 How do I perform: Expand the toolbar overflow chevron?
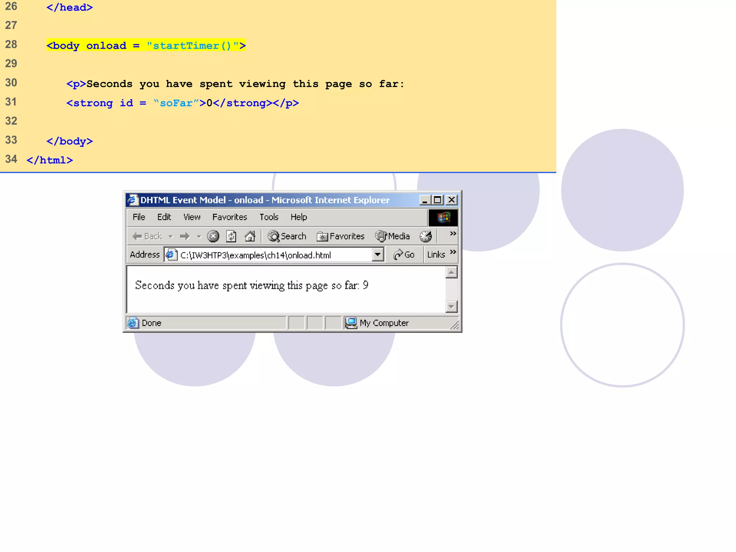point(453,234)
